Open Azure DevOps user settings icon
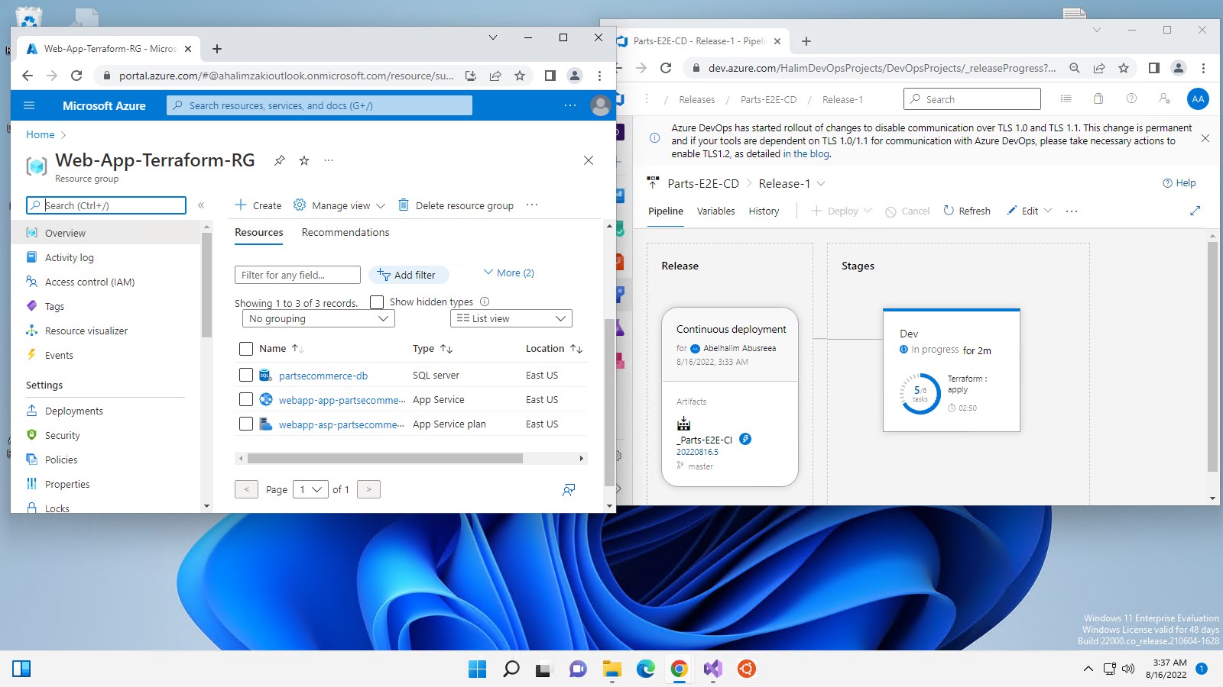 (1164, 98)
